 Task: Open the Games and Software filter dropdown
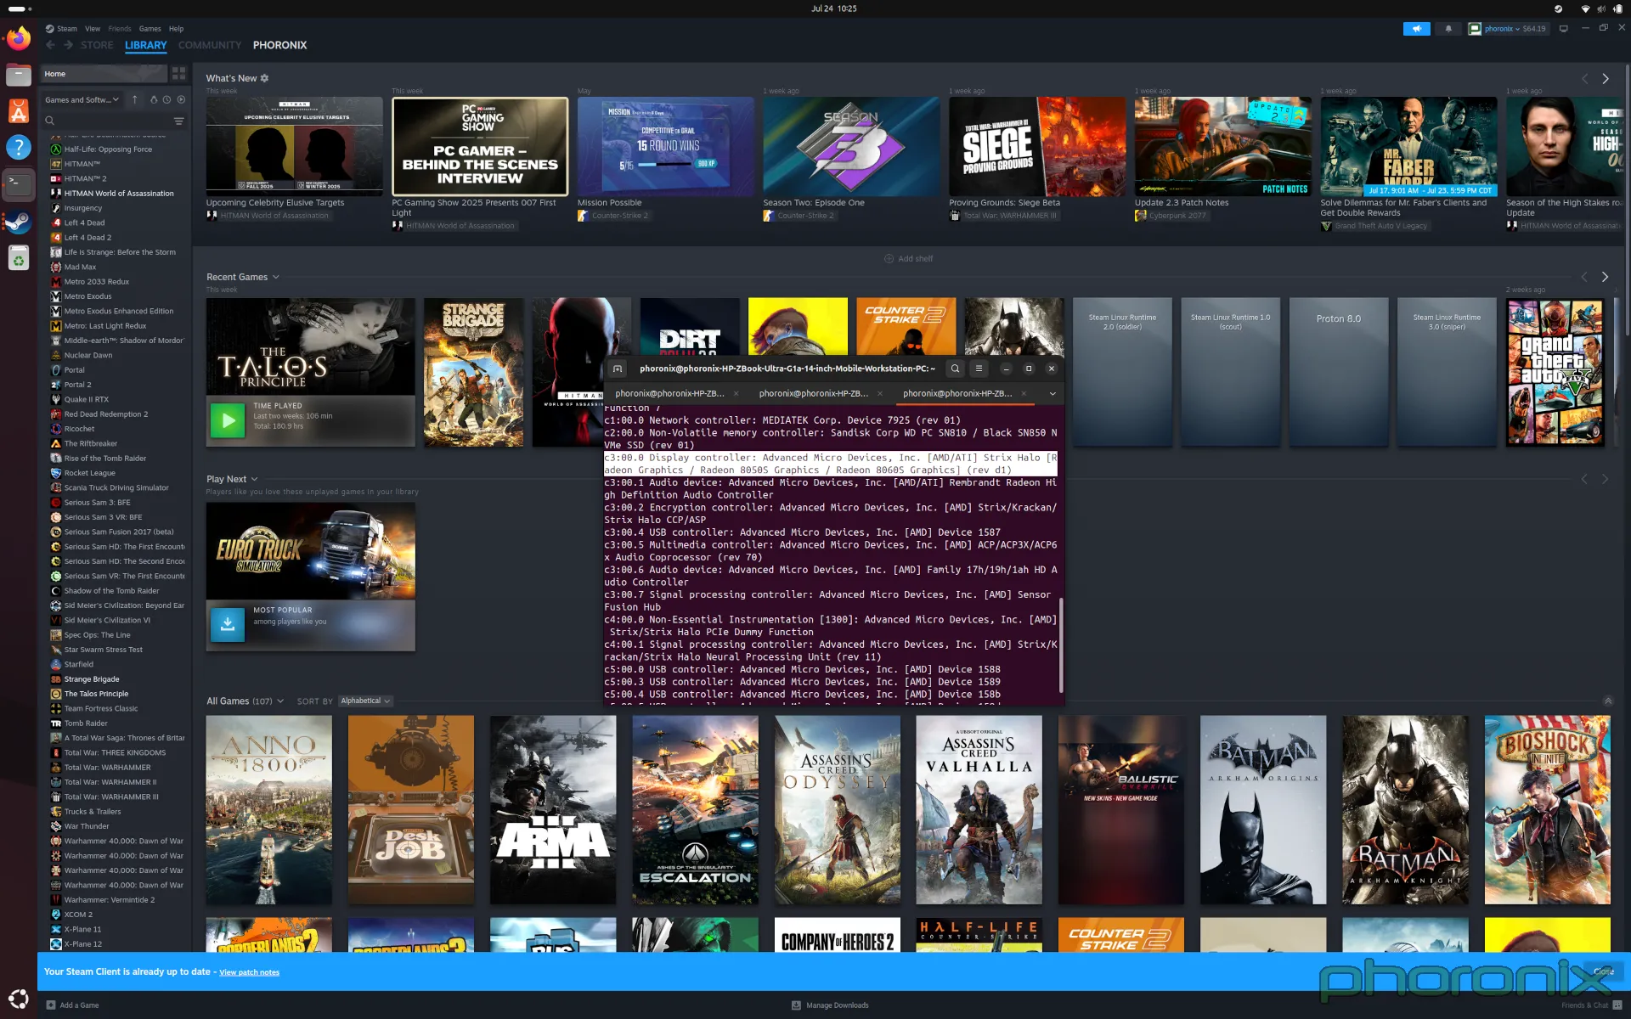tap(82, 99)
